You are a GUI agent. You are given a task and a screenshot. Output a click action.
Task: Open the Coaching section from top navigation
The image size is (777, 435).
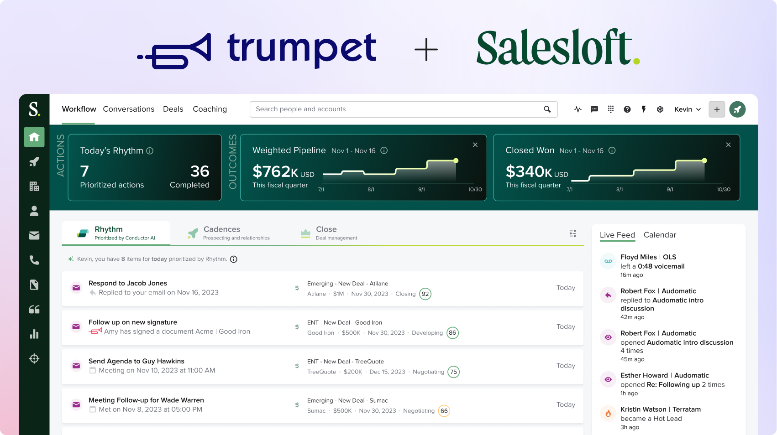point(210,109)
